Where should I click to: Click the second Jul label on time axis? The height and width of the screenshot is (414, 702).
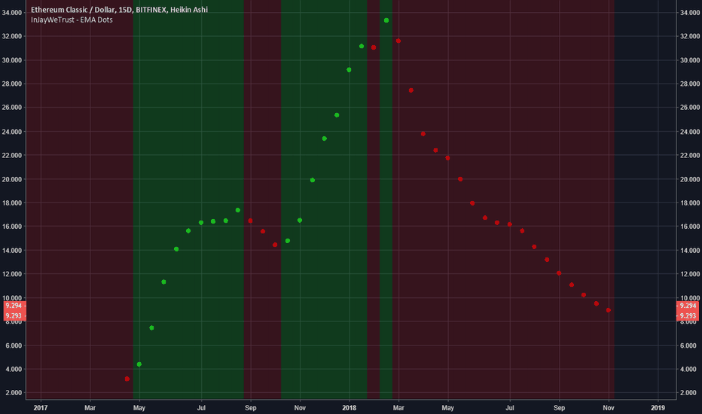click(x=510, y=408)
